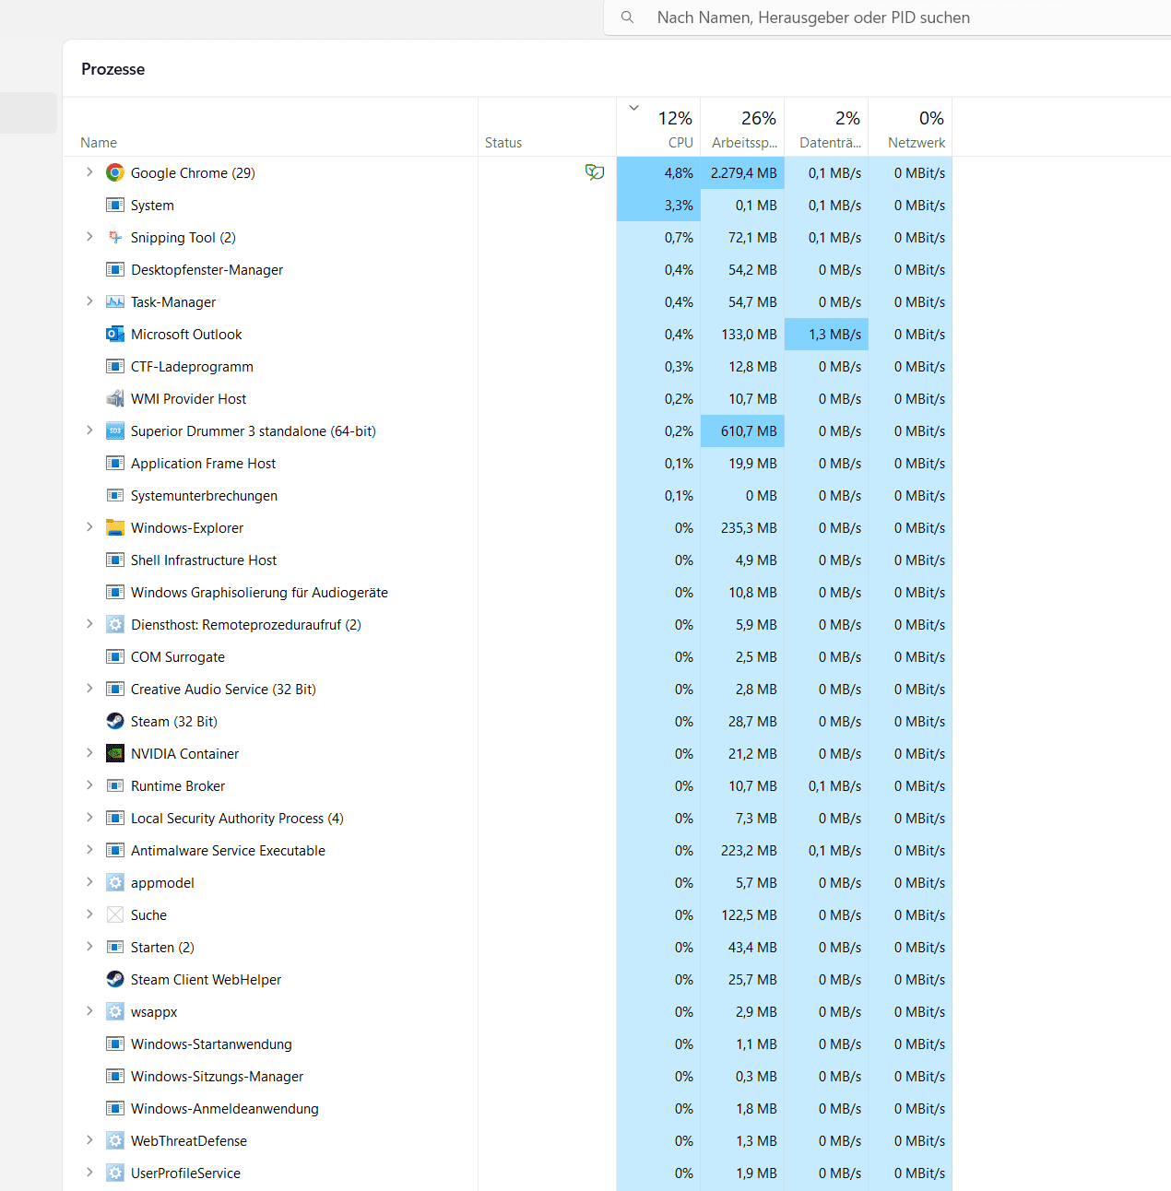Click the wsappx gear icon

(x=115, y=1011)
